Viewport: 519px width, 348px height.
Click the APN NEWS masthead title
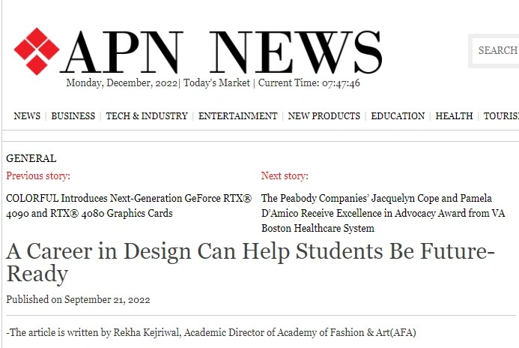[x=221, y=52]
